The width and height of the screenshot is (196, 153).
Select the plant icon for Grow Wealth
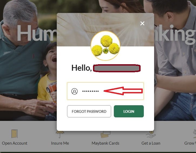[194, 134]
